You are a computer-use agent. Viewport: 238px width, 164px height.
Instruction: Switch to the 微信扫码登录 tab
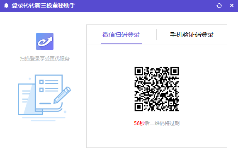point(121,34)
